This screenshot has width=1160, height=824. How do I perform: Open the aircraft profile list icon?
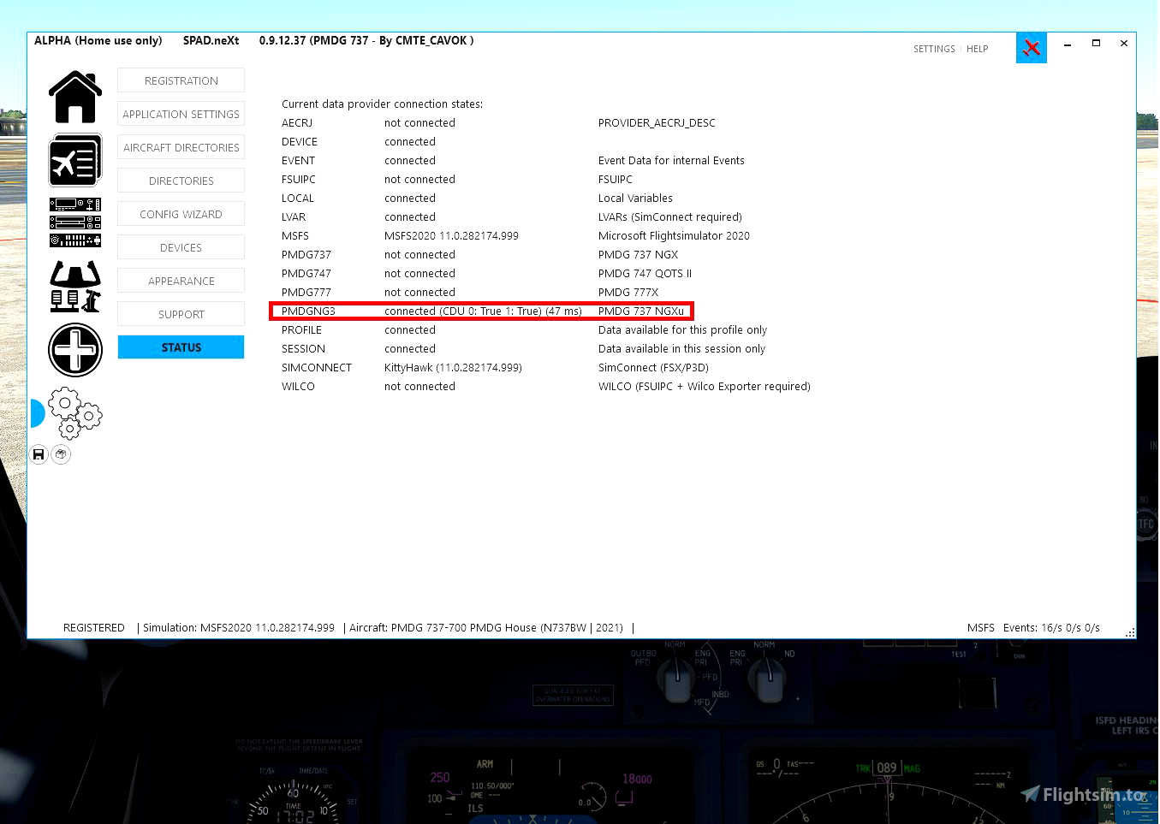(75, 160)
